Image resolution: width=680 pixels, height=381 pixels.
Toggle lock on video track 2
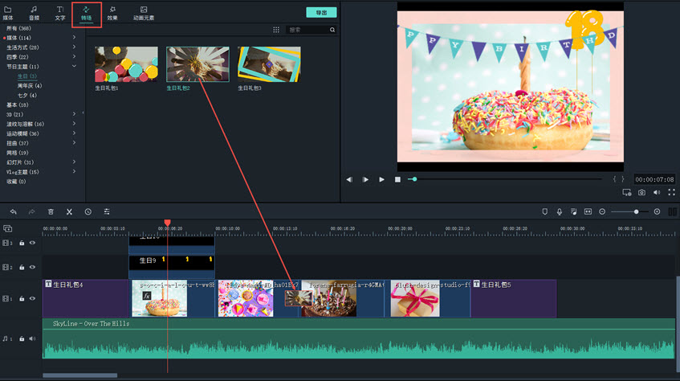click(x=22, y=267)
